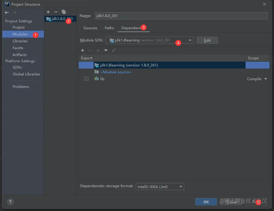The width and height of the screenshot is (274, 211).
Task: Select Project in Project Settings
Action: (19, 27)
